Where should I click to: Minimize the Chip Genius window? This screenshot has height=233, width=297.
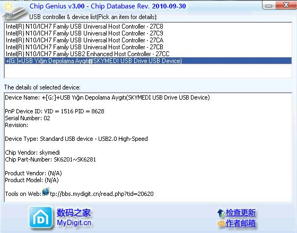(x=269, y=6)
